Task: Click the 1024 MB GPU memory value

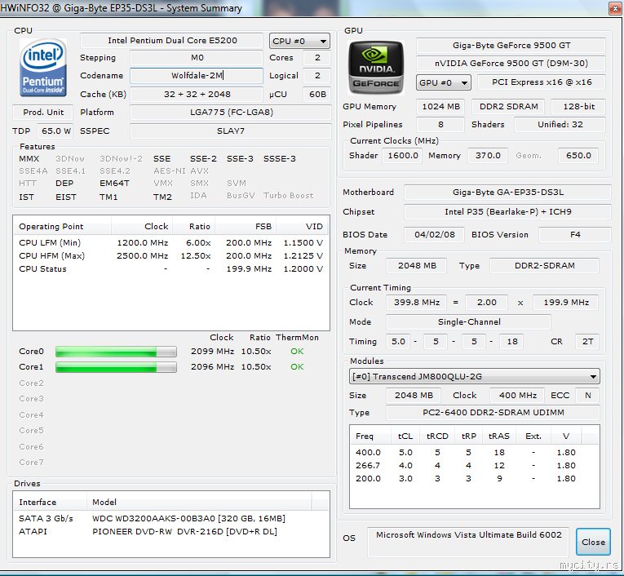Action: point(440,107)
